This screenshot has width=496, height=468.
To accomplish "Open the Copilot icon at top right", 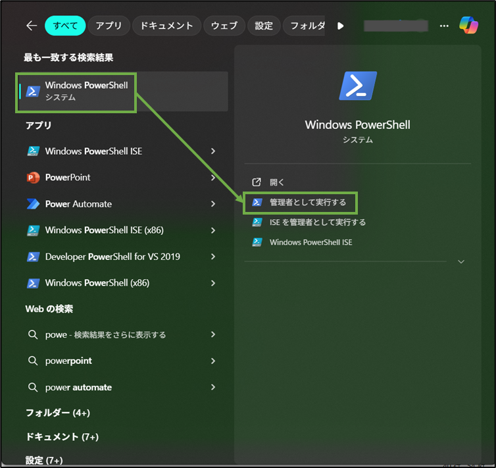I will coord(469,25).
